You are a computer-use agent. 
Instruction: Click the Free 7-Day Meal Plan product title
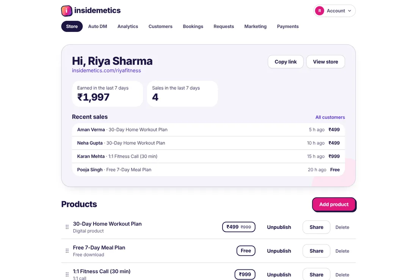pos(99,247)
